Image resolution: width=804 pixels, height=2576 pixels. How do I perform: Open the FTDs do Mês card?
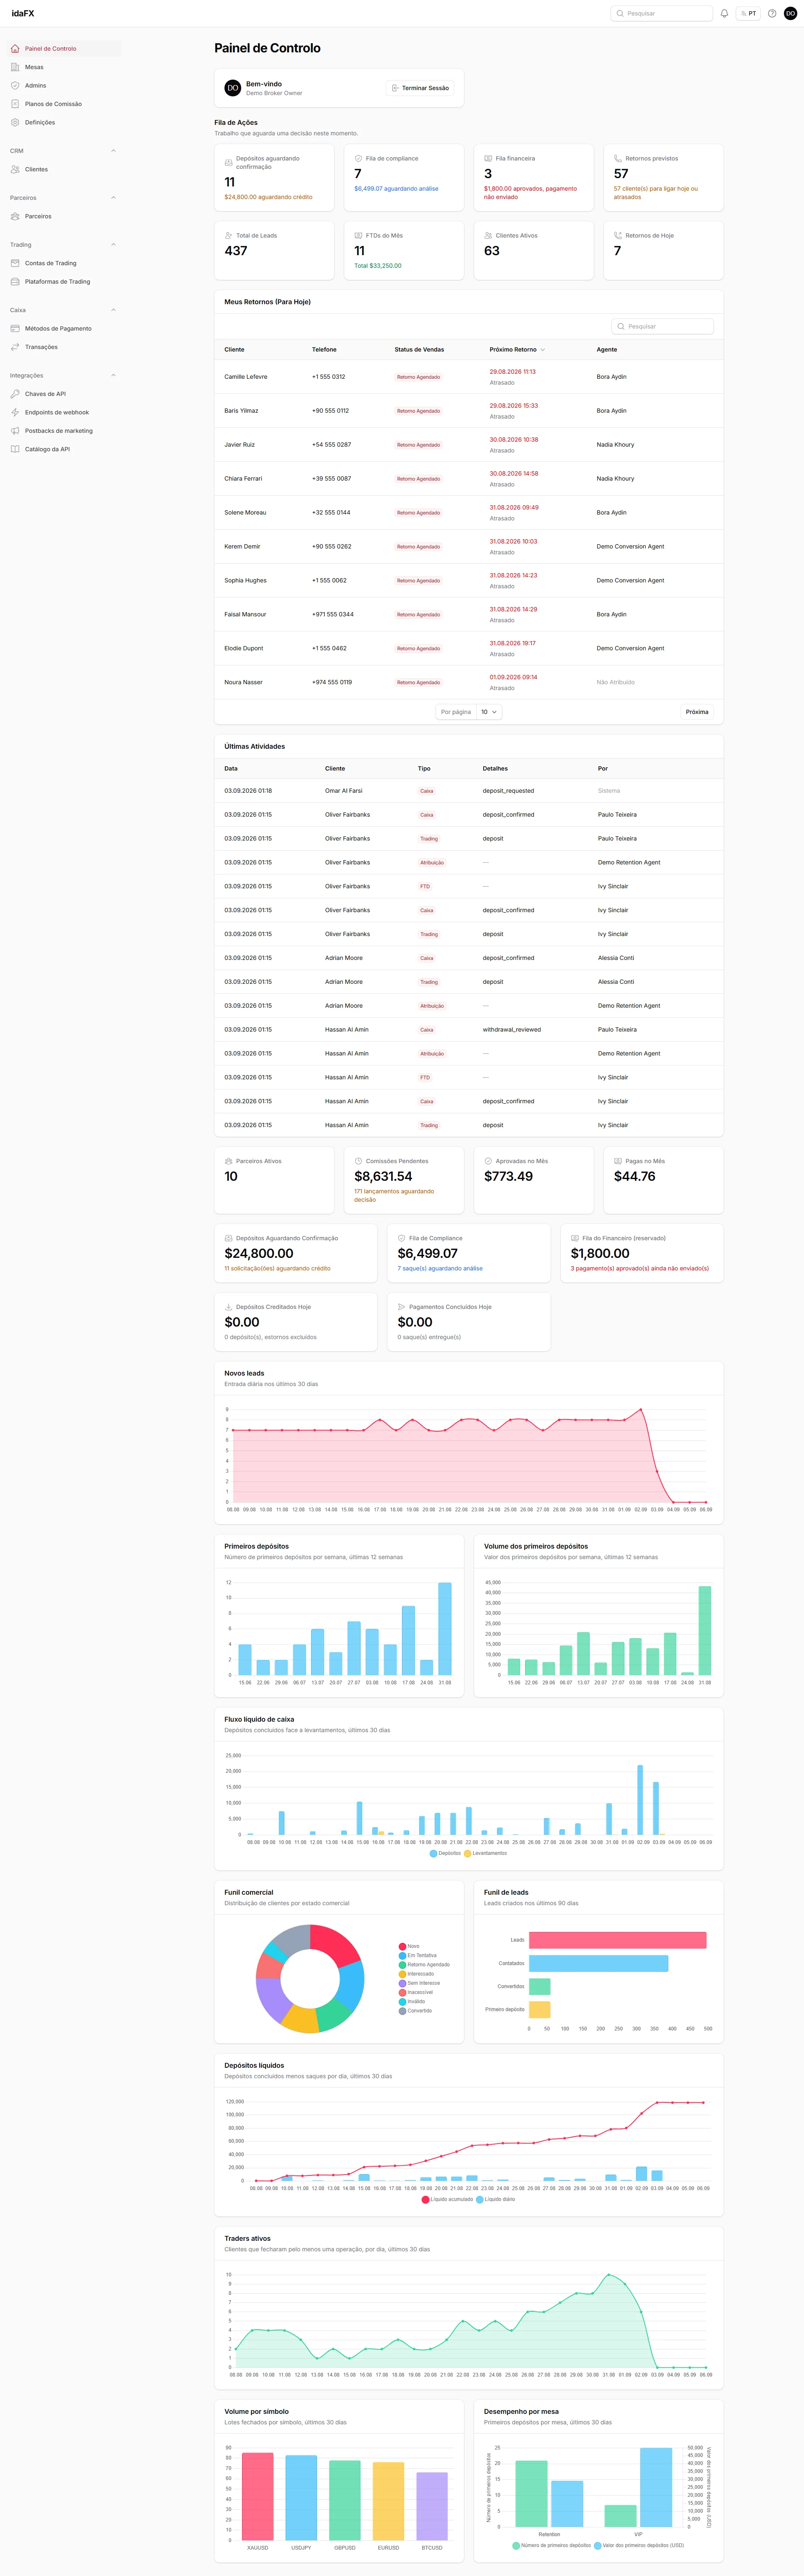tap(404, 250)
